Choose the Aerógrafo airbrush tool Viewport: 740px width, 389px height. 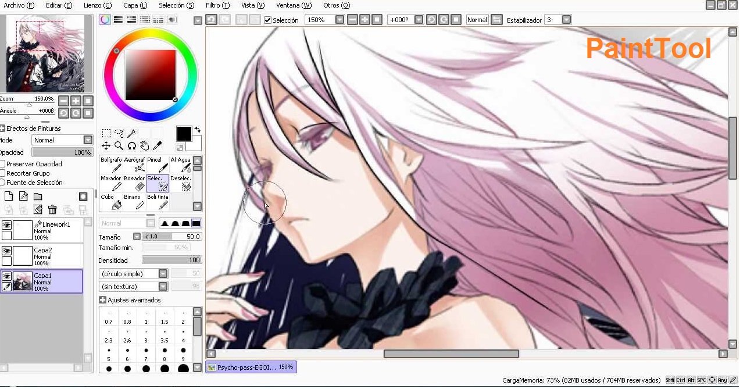click(x=134, y=165)
